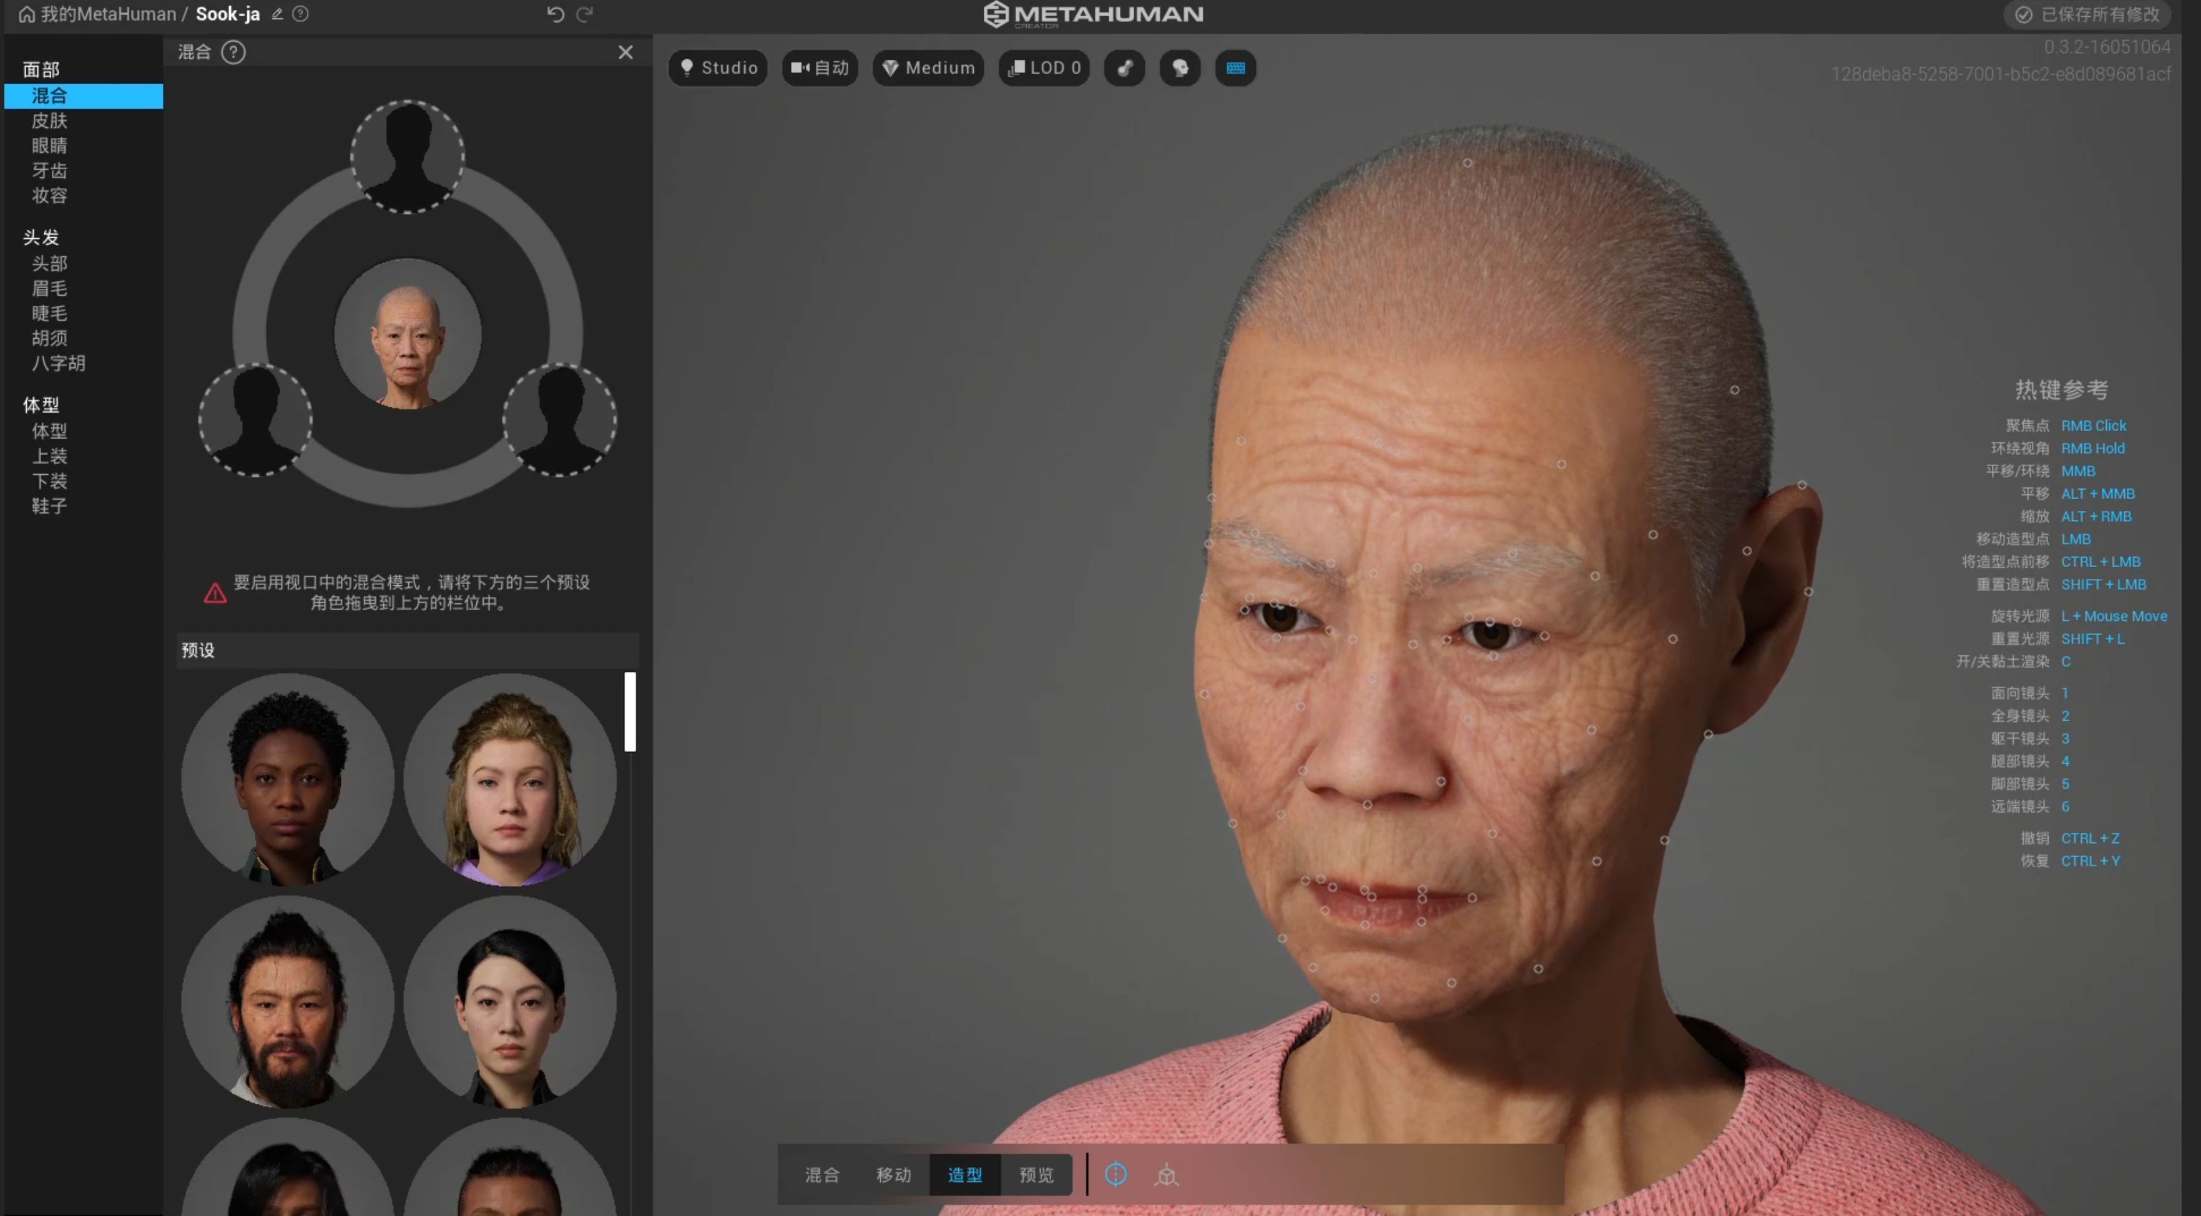This screenshot has height=1216, width=2201.
Task: Click the 已保存所有修改 status indicator
Action: [x=2087, y=14]
